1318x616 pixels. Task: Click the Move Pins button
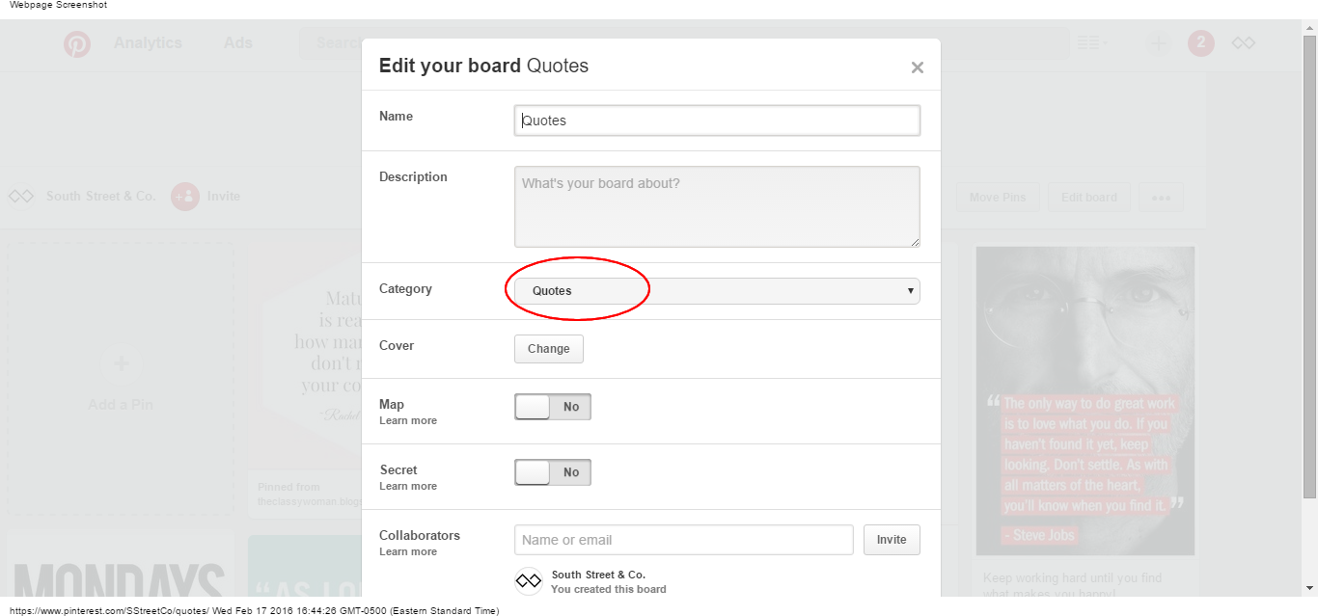tap(997, 197)
